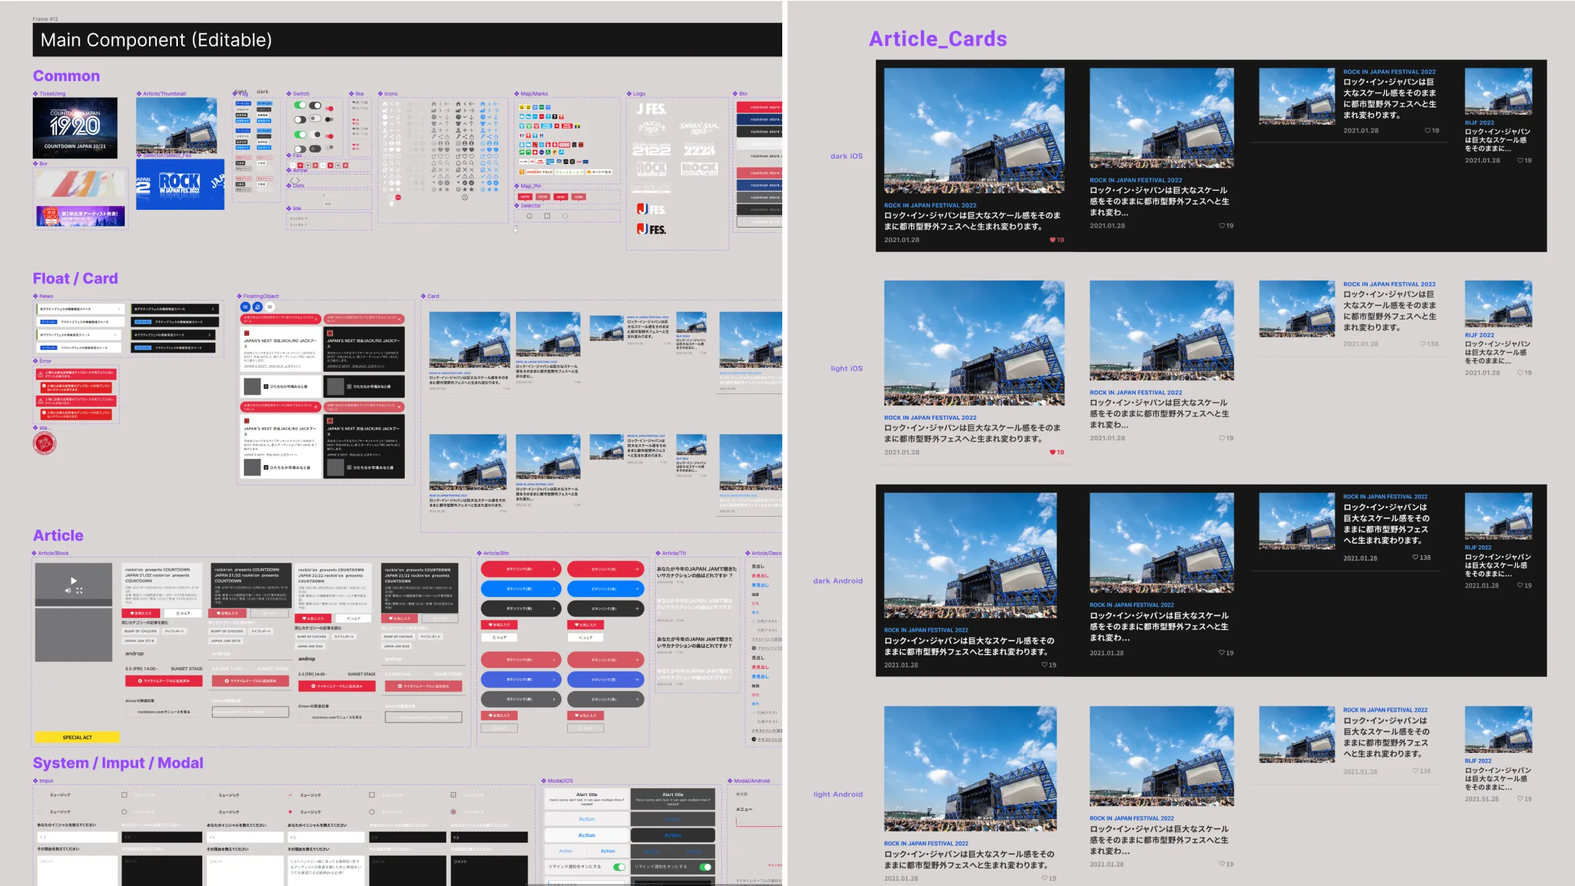Viewport: 1575px width, 886px height.
Task: Toggle the top-left green switch in the Switch component
Action: tap(300, 105)
